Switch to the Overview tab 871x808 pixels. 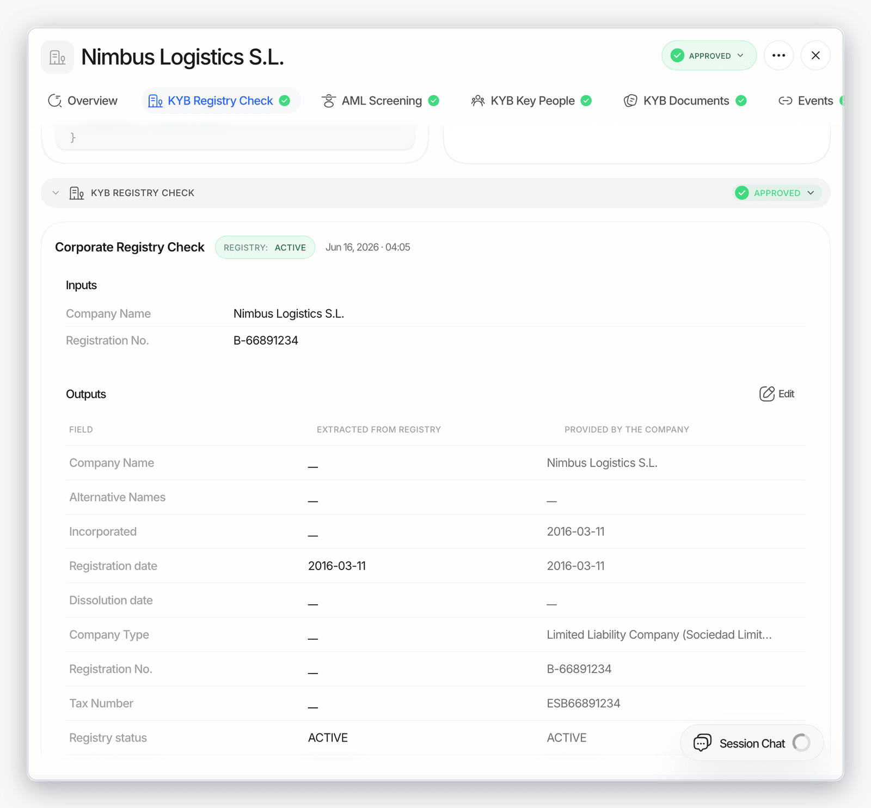[83, 101]
